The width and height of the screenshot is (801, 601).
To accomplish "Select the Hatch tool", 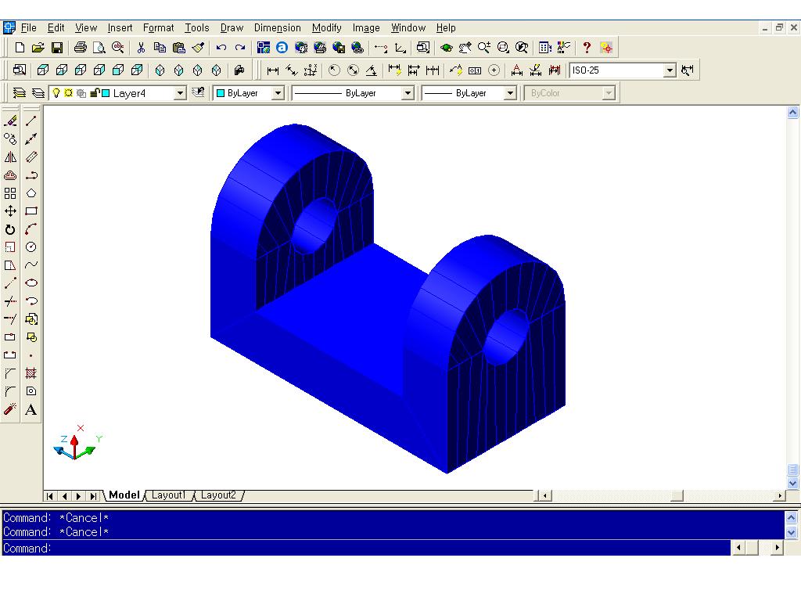I will 31,373.
